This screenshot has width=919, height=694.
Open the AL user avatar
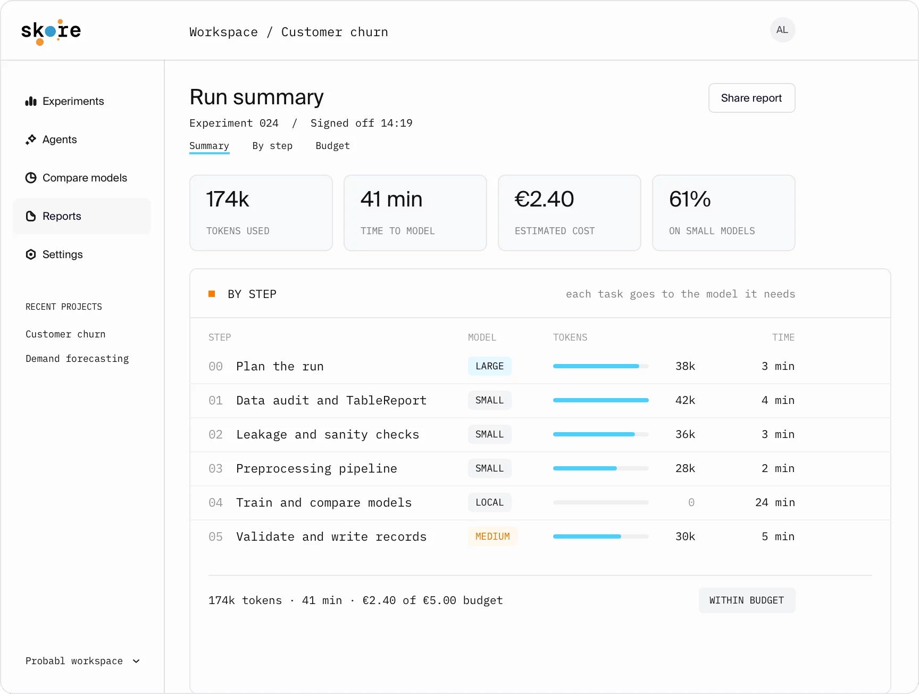click(x=782, y=30)
